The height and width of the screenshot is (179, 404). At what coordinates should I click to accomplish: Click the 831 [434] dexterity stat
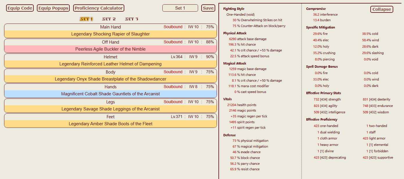(377, 99)
